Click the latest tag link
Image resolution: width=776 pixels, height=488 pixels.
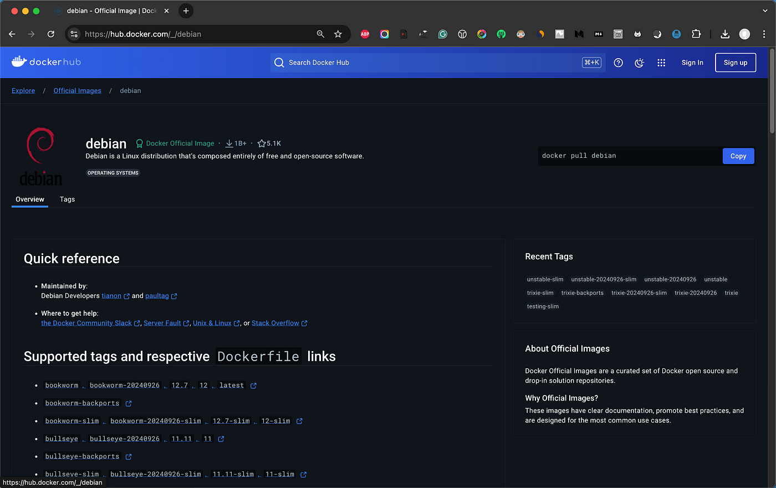coord(232,386)
